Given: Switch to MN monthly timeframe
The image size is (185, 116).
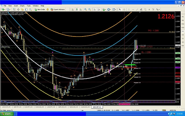Looking at the screenshot, I should click(183, 46).
